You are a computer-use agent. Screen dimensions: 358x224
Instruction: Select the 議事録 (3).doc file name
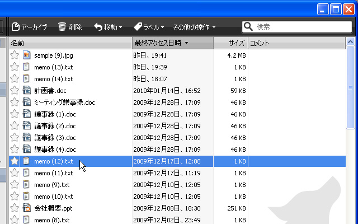[55, 138]
